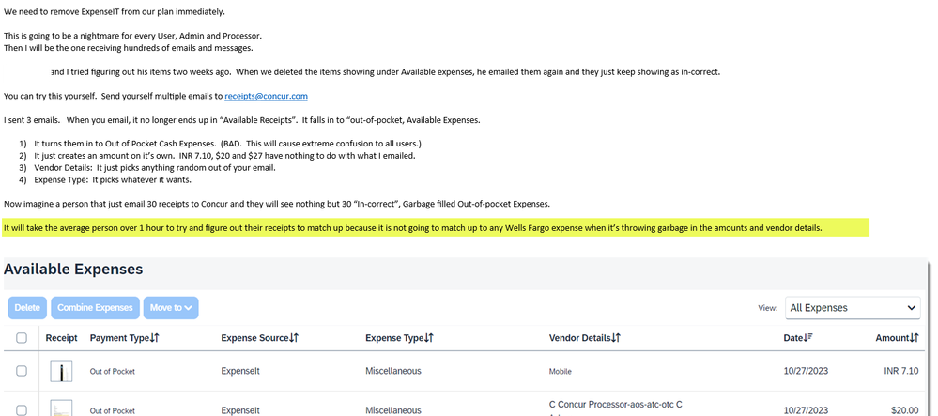The image size is (938, 416).
Task: Click the Combine Expenses button
Action: click(95, 308)
